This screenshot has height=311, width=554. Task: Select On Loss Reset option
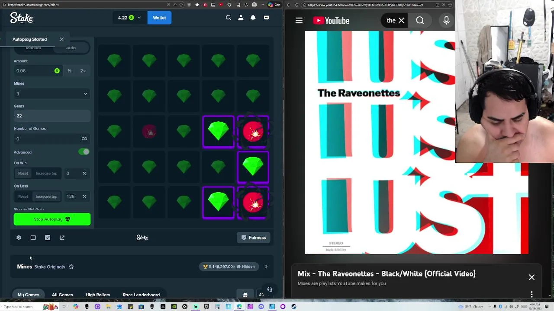23,197
